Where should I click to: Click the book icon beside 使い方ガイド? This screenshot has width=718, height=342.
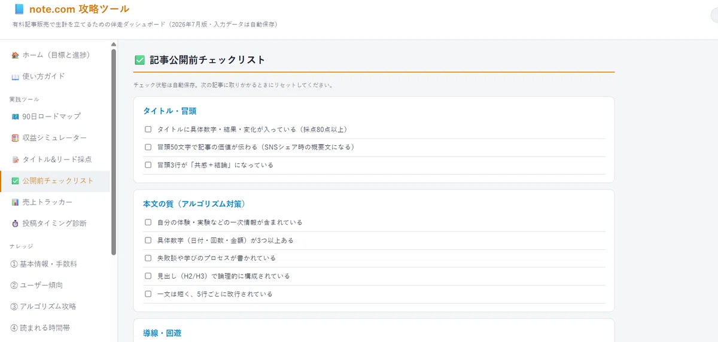[16, 77]
